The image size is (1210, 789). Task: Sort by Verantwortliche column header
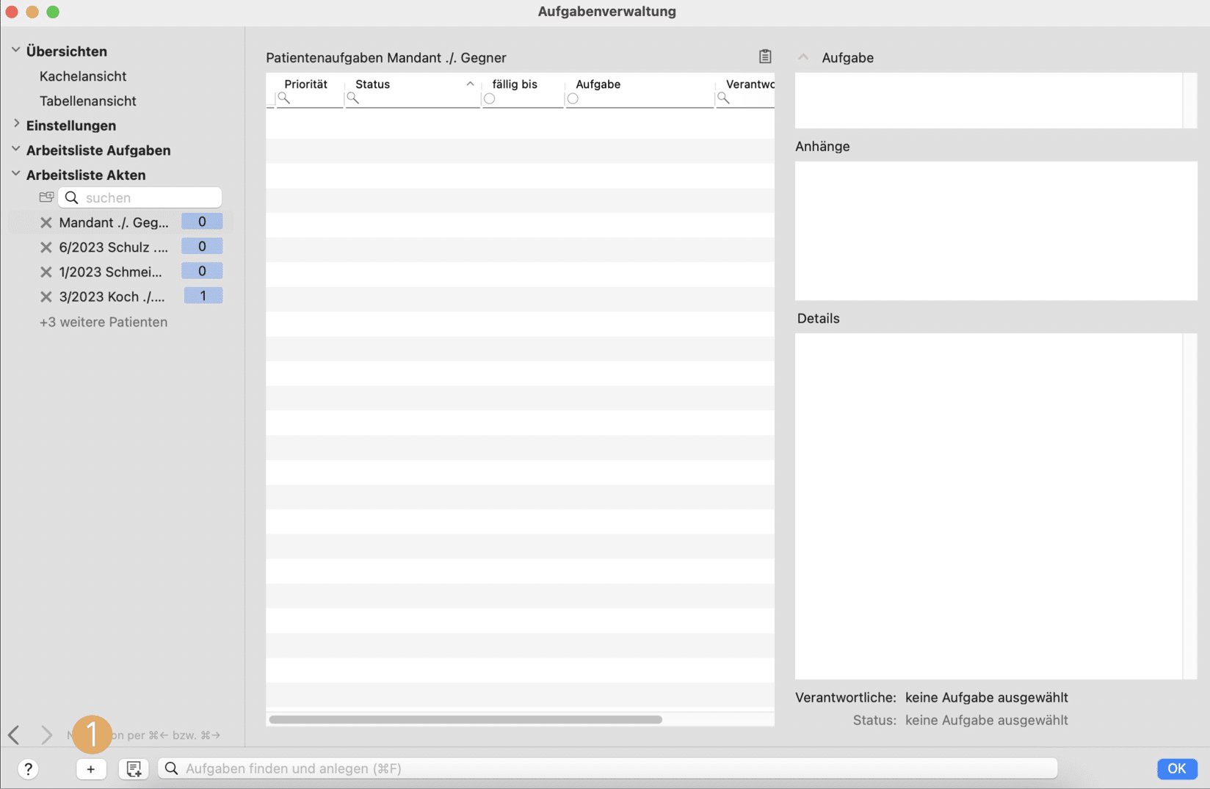[x=750, y=84]
